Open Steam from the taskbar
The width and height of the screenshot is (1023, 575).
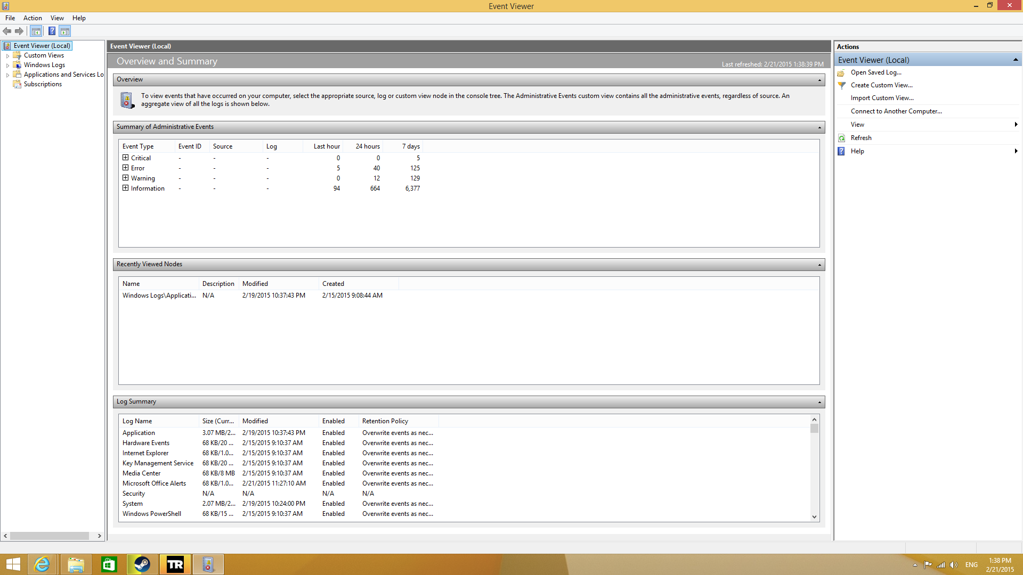(x=142, y=564)
